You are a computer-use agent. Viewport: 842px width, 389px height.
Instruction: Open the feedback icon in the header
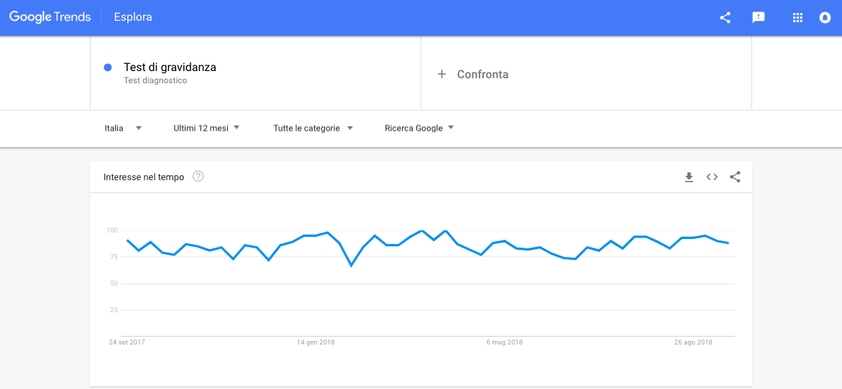[759, 18]
